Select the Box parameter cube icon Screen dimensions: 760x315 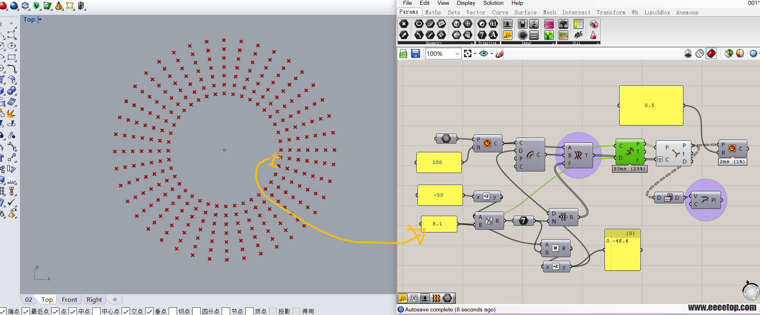[x=457, y=24]
